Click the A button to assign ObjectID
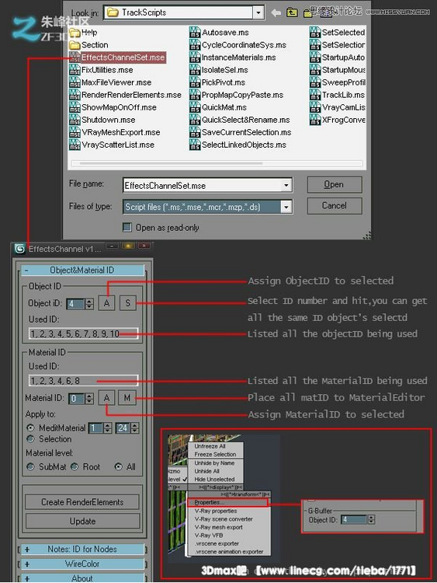The image size is (437, 583). click(106, 303)
